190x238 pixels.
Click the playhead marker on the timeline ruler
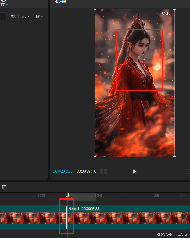[x=67, y=195]
